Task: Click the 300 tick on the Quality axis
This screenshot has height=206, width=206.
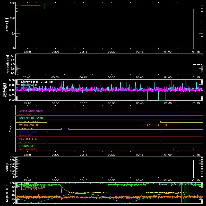Action: tap(12, 158)
